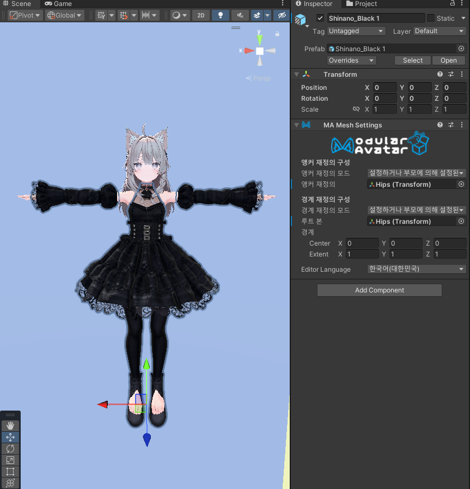
Task: Open the Pivot mode dropdown
Action: tap(25, 15)
